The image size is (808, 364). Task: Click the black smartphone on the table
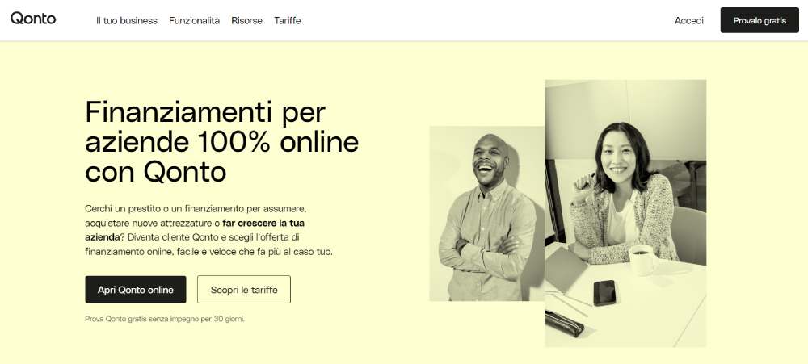(604, 293)
